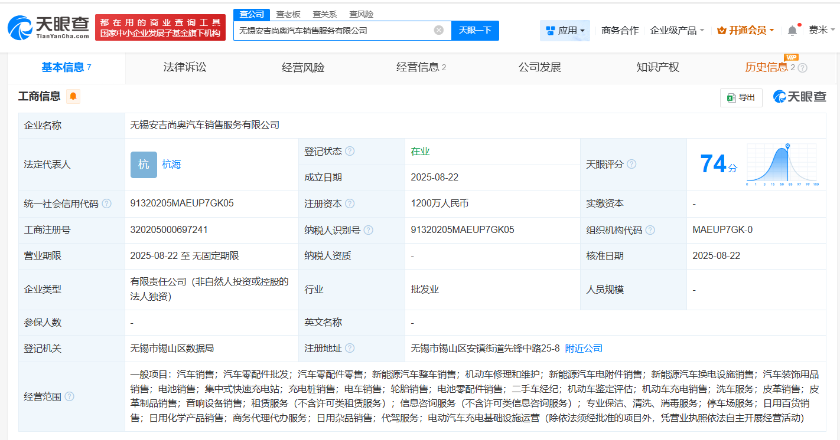Click the bell icon beside 工商信息
840x440 pixels.
[73, 96]
